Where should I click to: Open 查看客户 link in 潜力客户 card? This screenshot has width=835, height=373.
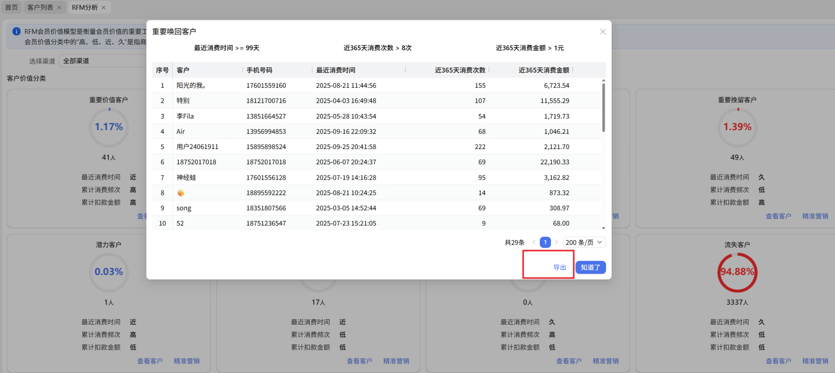(x=150, y=361)
